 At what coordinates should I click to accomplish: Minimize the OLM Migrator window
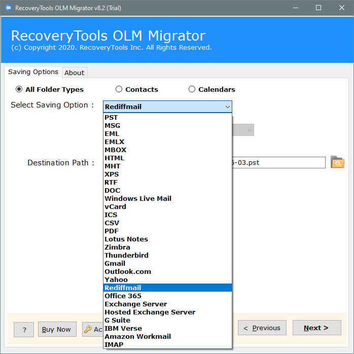296,8
